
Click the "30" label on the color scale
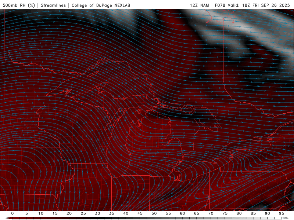97,213
